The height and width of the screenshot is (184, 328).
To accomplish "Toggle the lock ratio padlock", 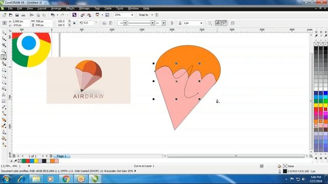I will tap(74, 23).
